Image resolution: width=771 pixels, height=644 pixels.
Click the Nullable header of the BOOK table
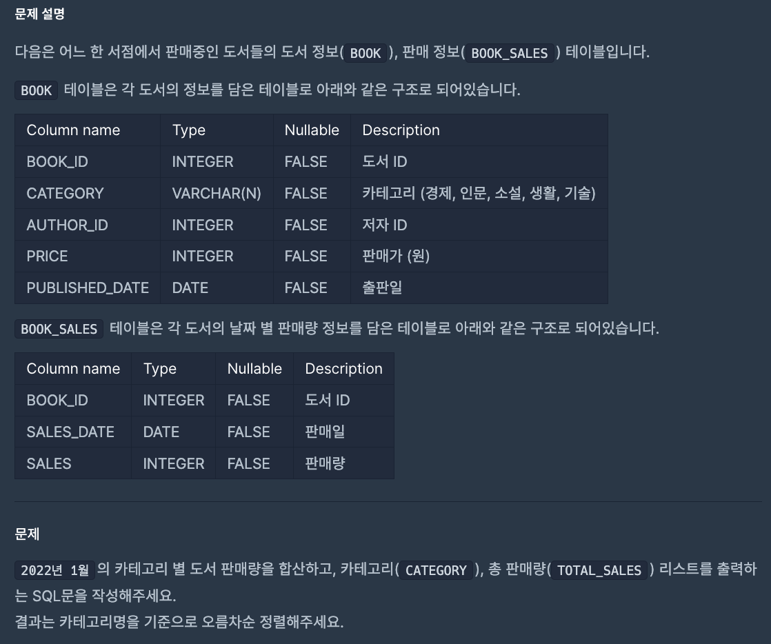(312, 130)
